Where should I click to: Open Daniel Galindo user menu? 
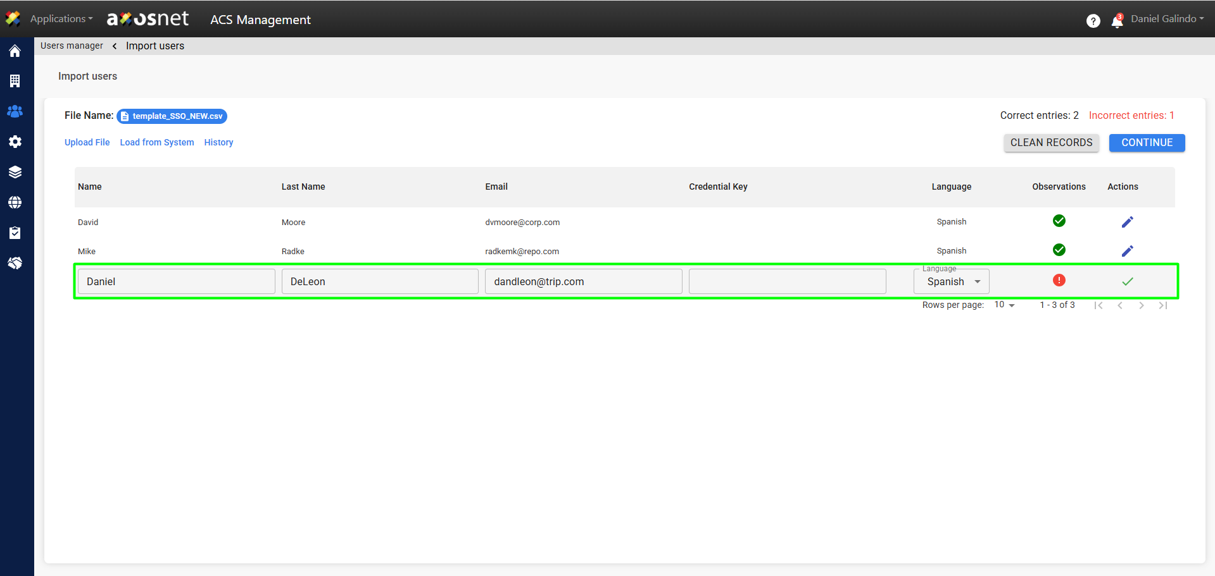(1167, 19)
